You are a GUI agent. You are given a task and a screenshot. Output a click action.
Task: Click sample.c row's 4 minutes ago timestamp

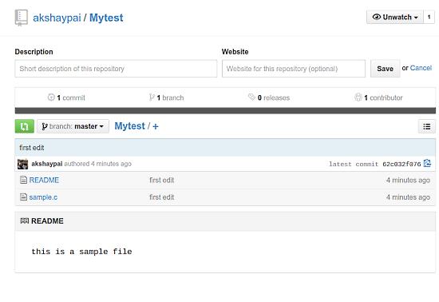(408, 197)
